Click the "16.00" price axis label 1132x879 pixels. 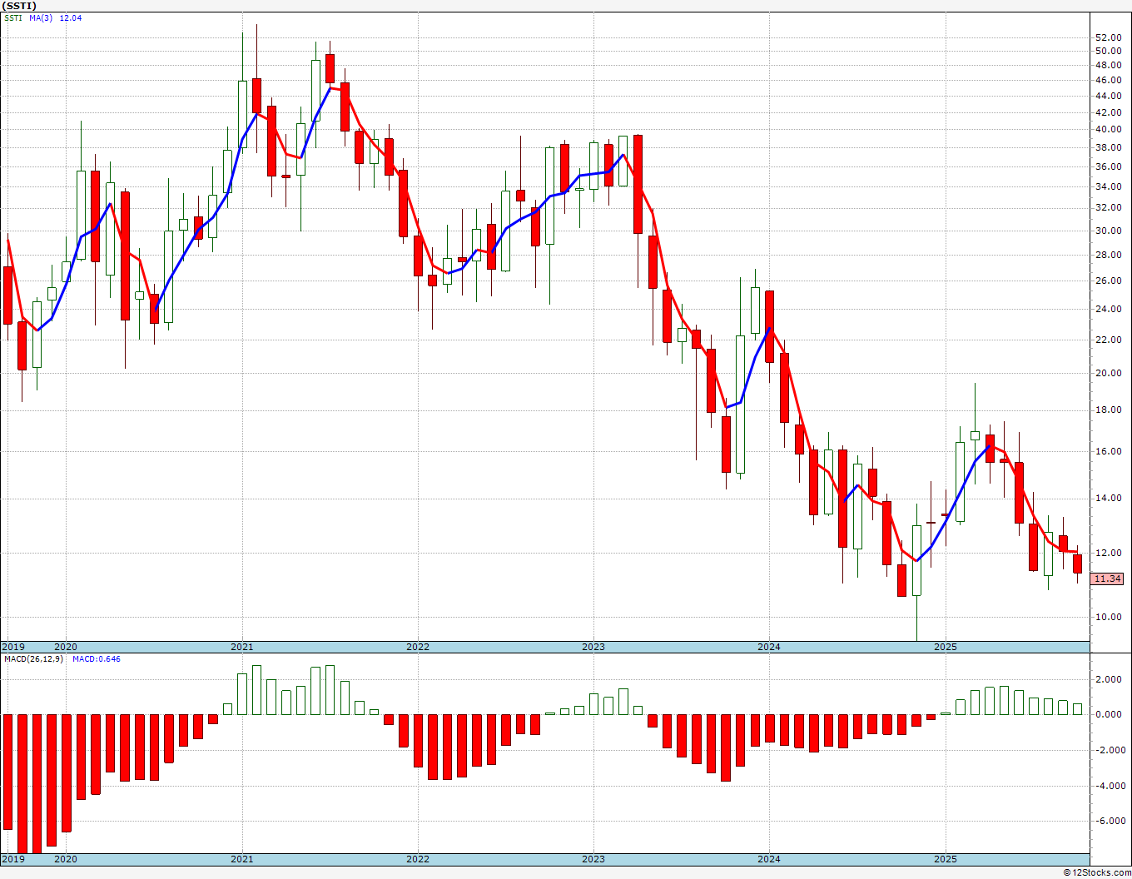click(1108, 452)
